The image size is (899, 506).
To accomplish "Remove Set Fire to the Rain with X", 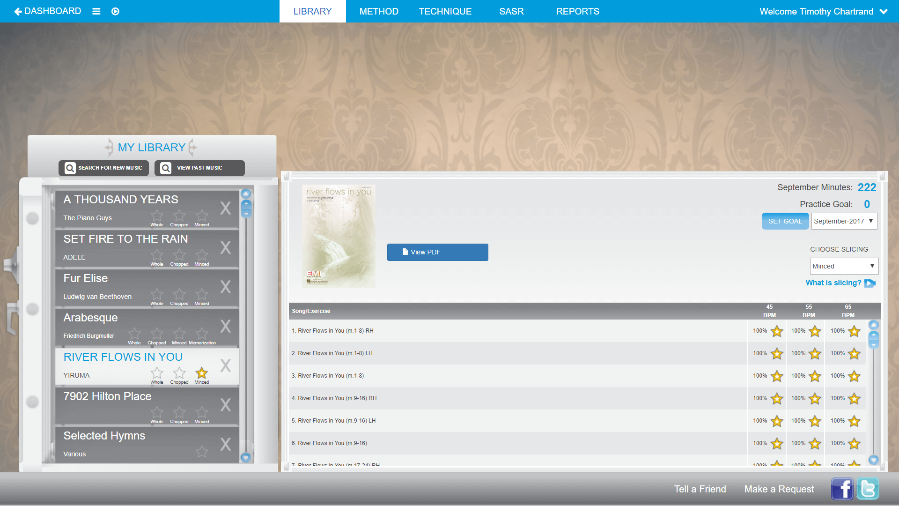I will 226,247.
